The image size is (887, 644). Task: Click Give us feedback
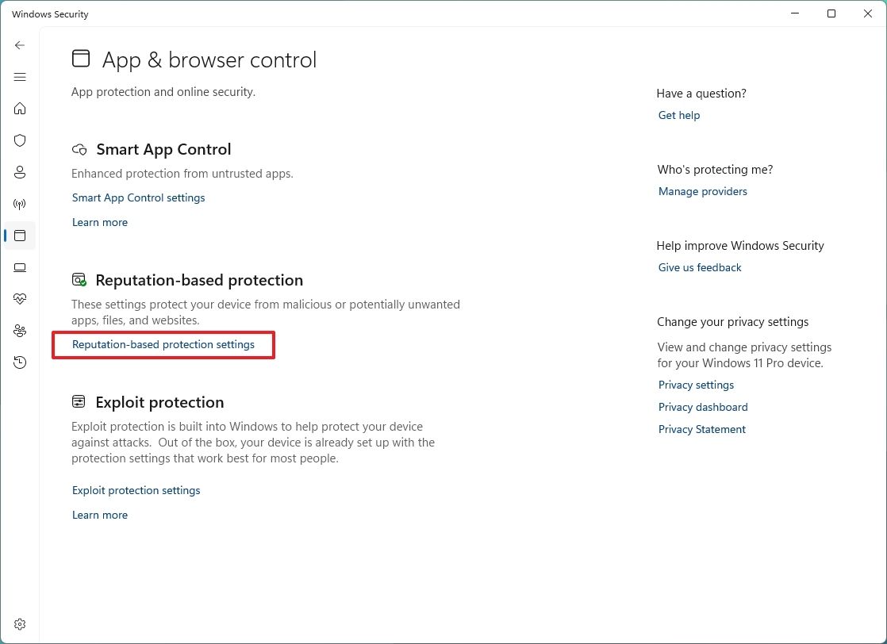pyautogui.click(x=699, y=267)
